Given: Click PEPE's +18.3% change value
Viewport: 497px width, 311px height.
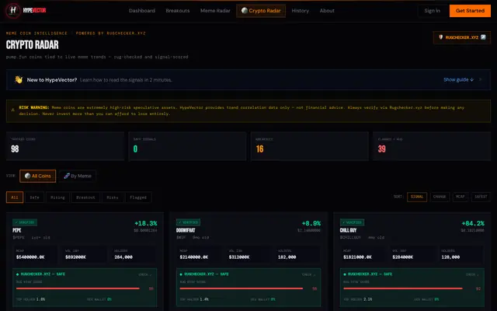Looking at the screenshot, I should coord(145,223).
